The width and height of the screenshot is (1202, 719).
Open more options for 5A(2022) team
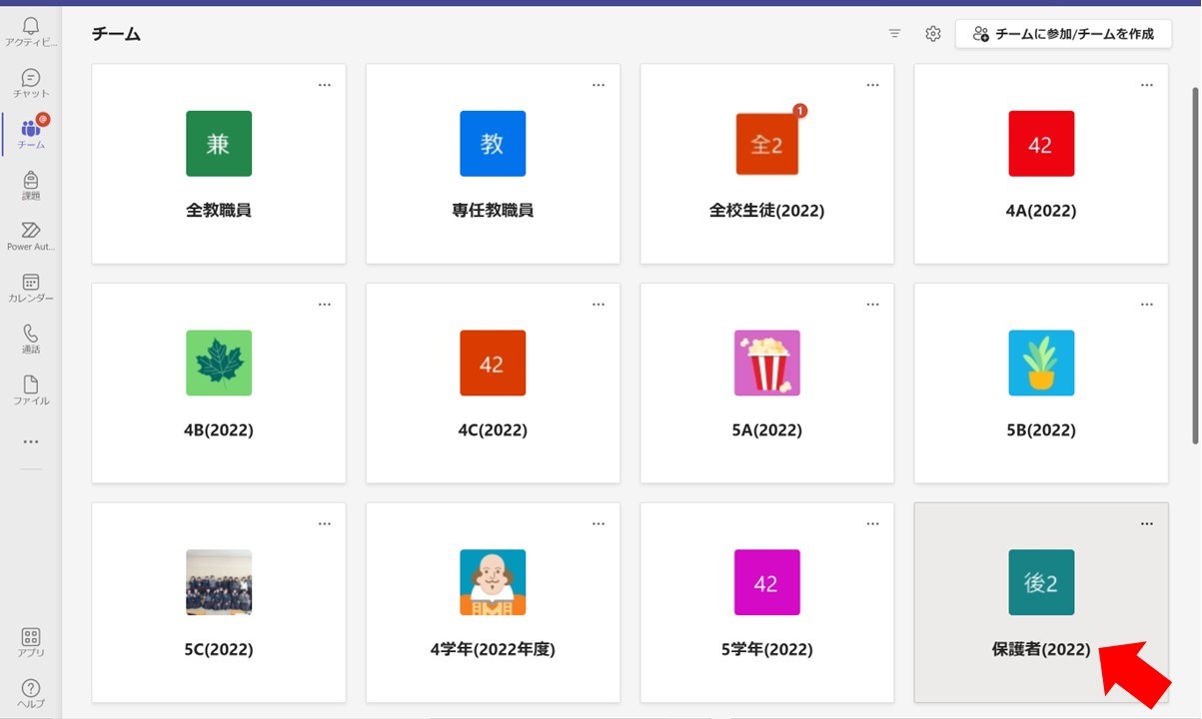873,305
